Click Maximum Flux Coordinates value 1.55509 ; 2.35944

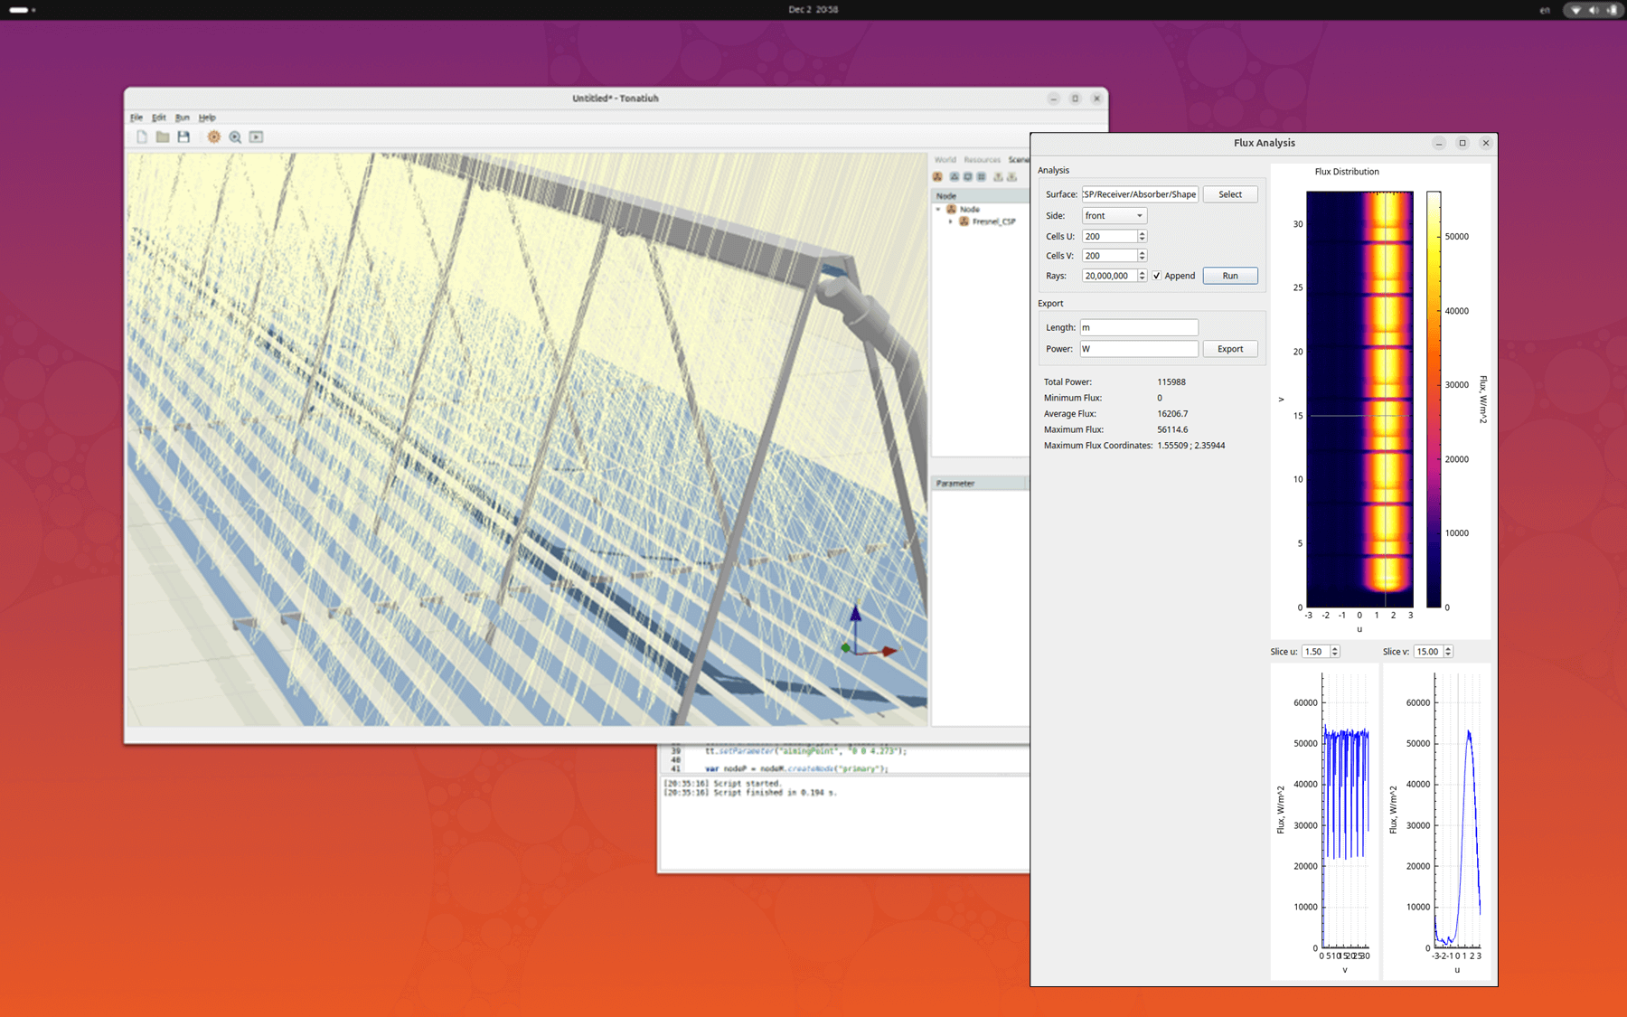click(1191, 446)
